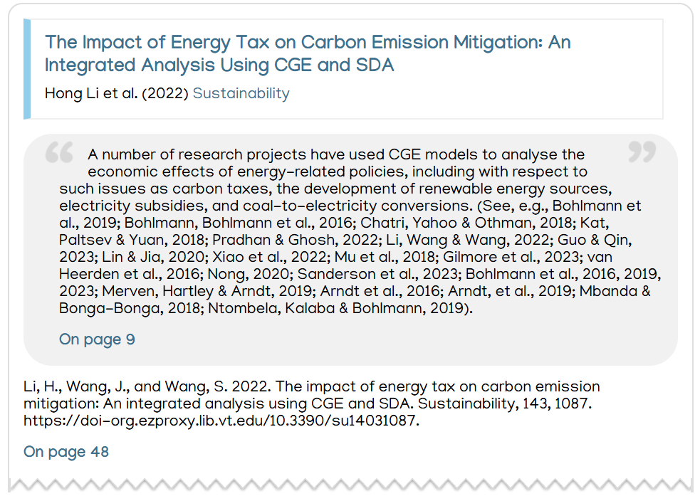Screen dimensions: 700x496
Task: Click the opening quotation mark icon
Action: (x=59, y=152)
